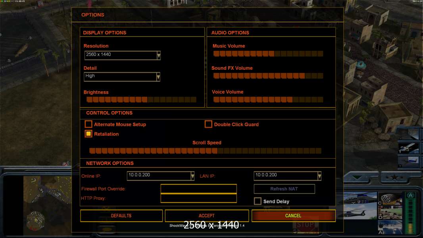Click the veterancy star emblem above power bar
Viewport: 423px width, 238px height.
click(x=411, y=195)
